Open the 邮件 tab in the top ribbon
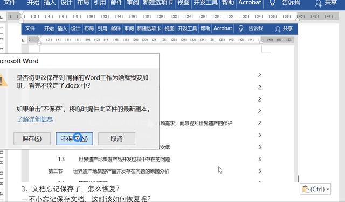This screenshot has height=202, width=345. coord(116,3)
